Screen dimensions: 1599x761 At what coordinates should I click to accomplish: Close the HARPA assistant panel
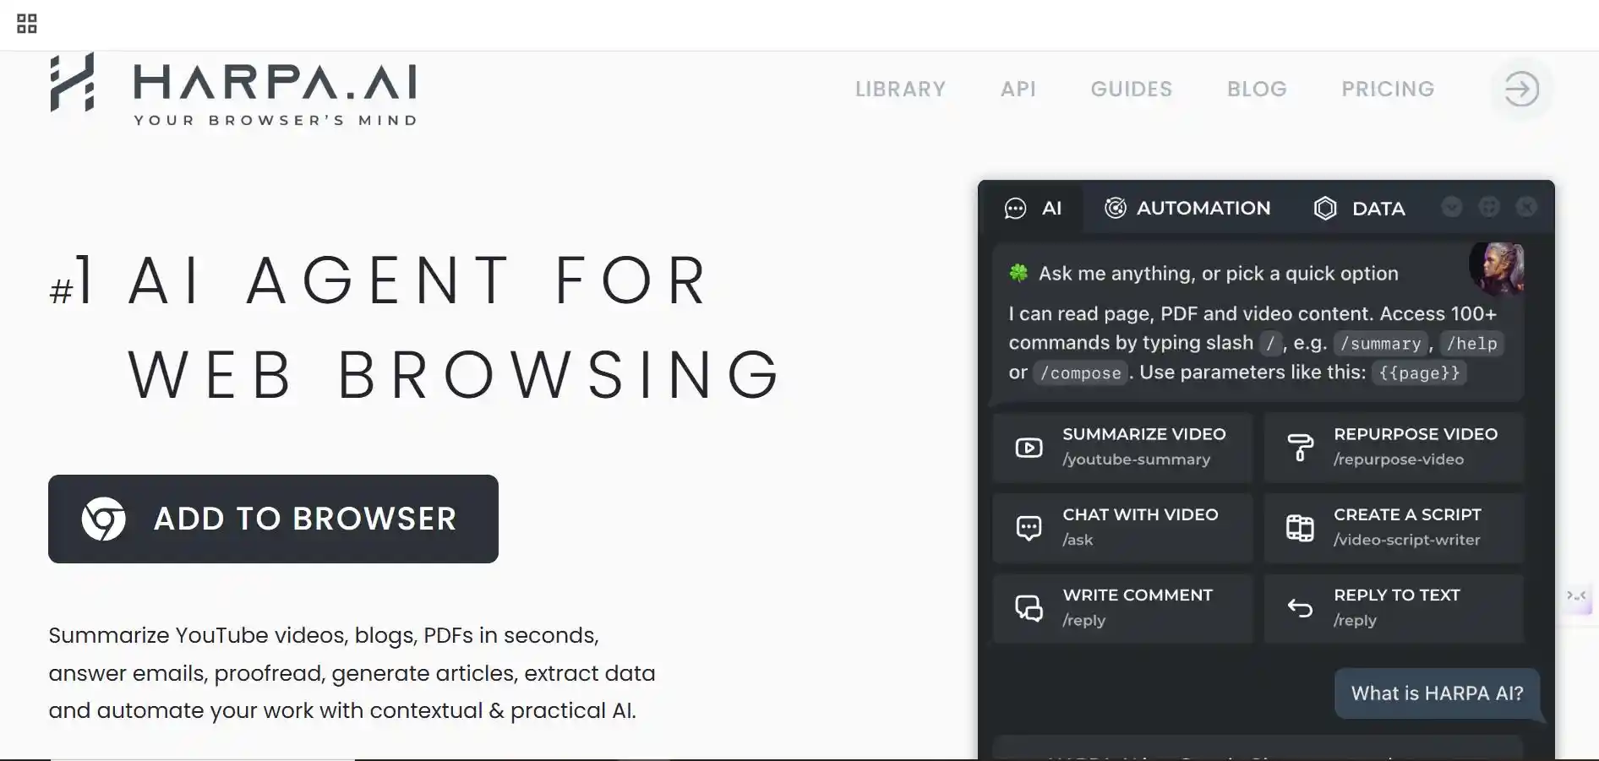(x=1526, y=207)
